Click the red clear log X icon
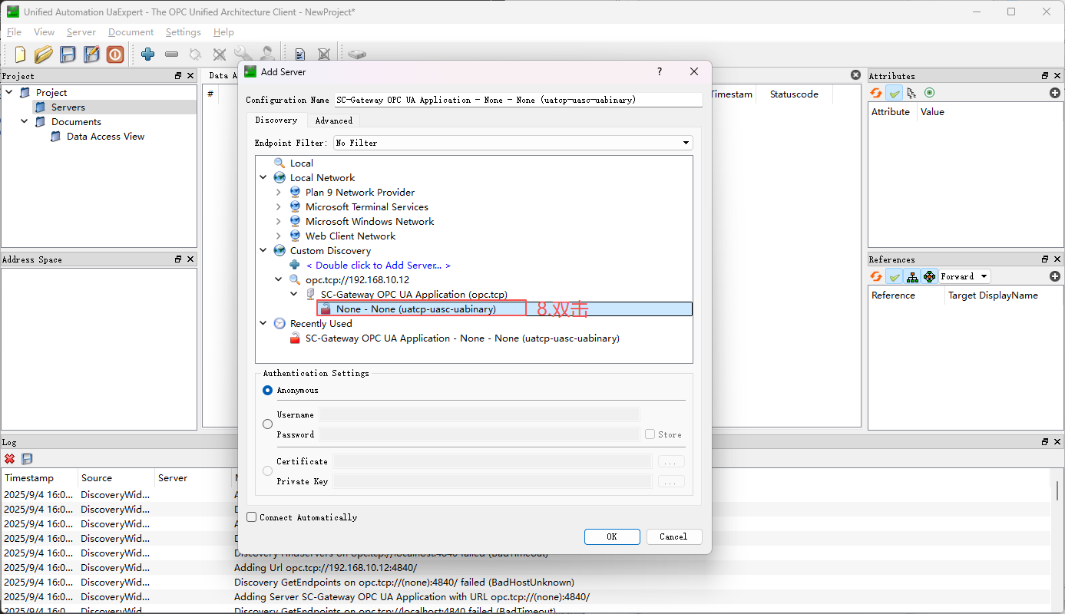The width and height of the screenshot is (1065, 614). pos(10,458)
